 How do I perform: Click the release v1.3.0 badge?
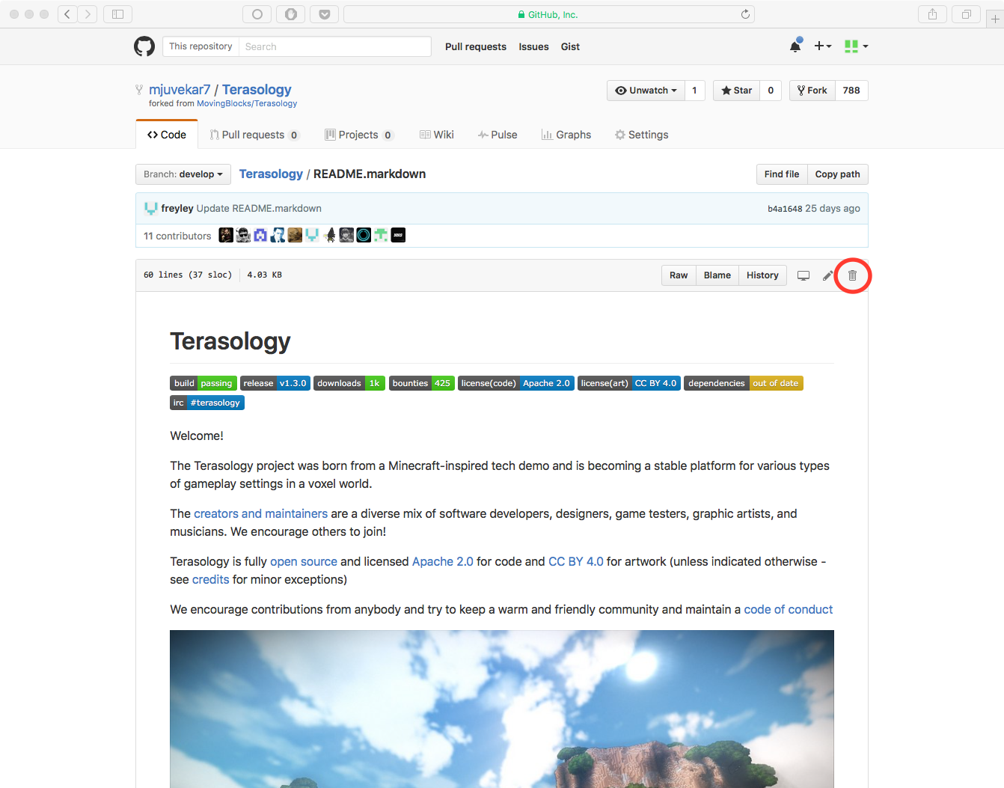pos(275,383)
